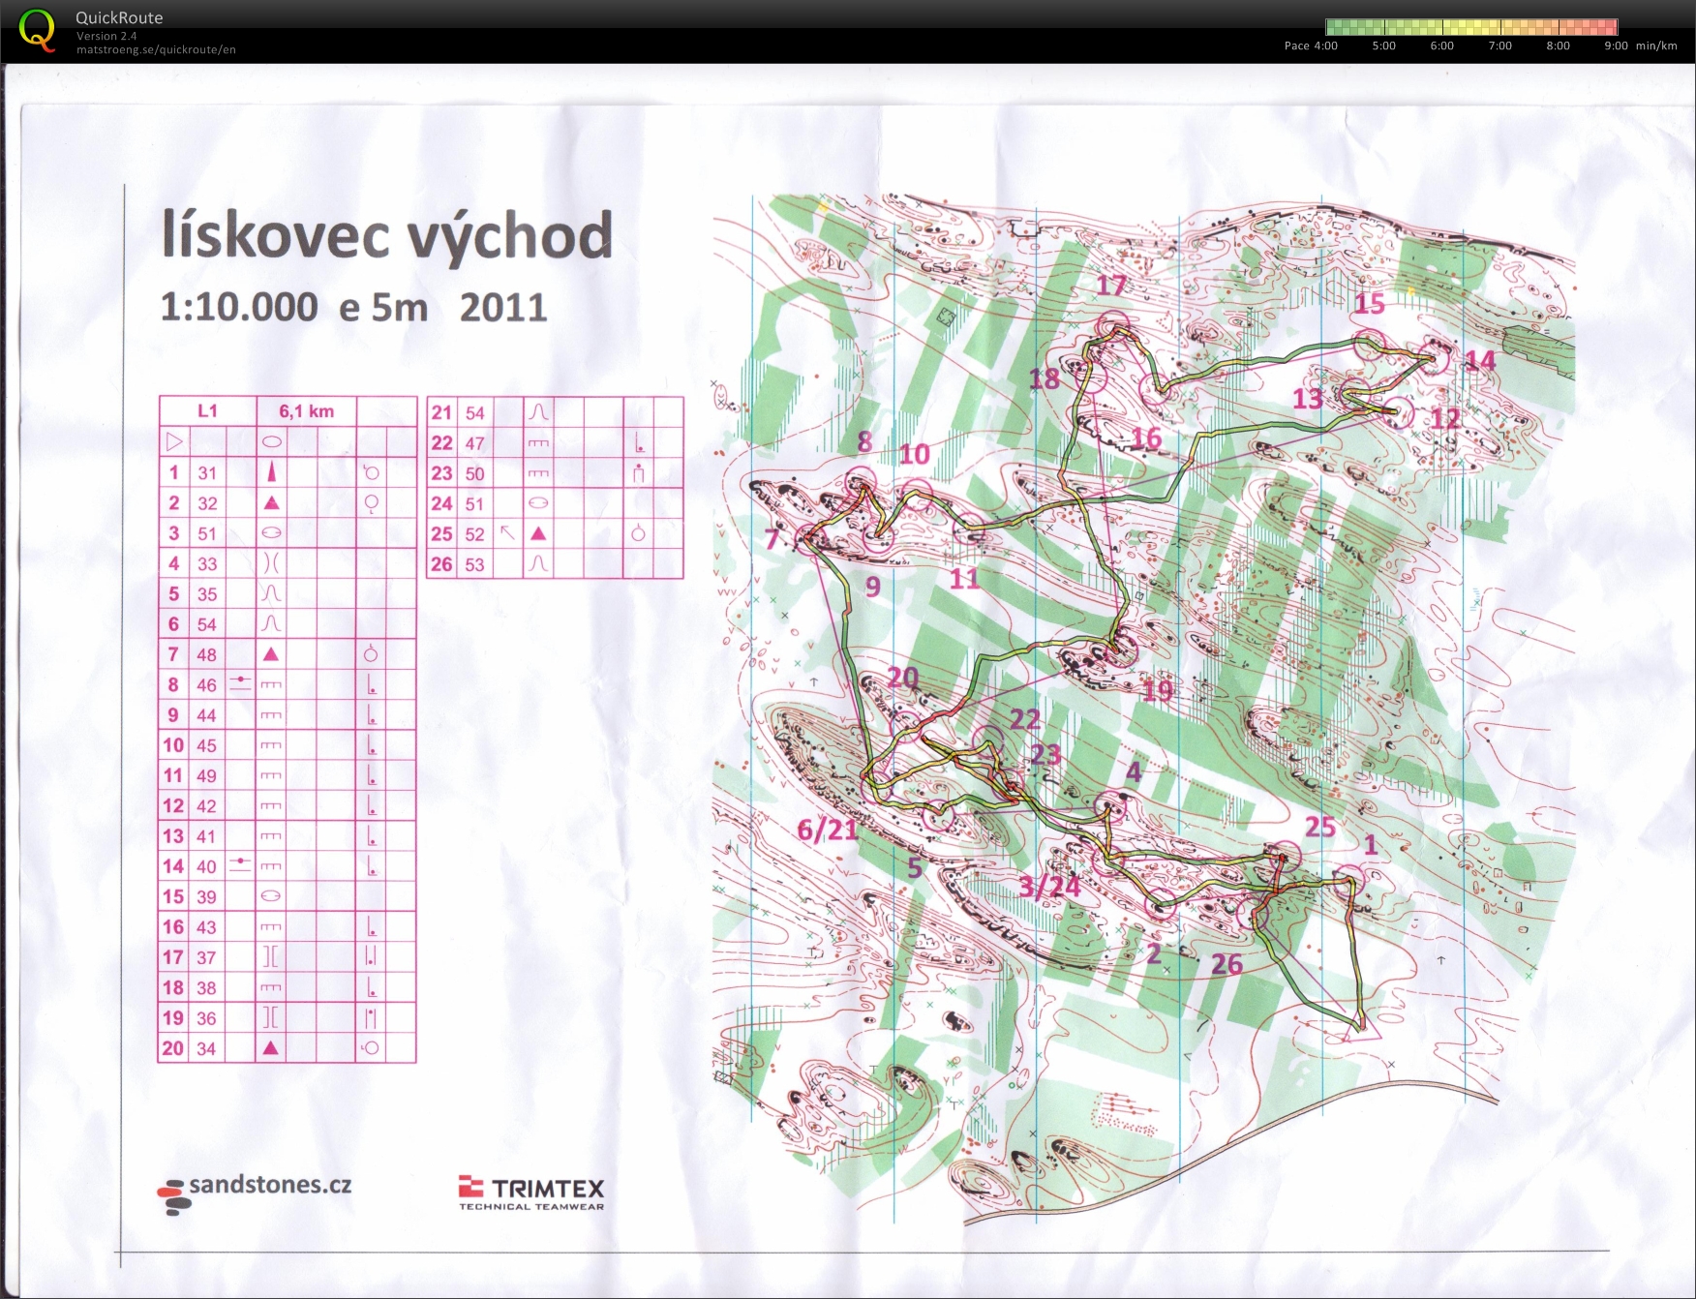Viewport: 1696px width, 1299px height.
Task: Click control number 26 label on the map
Action: [1227, 964]
